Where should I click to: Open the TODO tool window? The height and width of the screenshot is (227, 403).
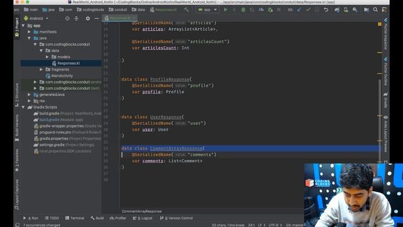pyautogui.click(x=52, y=218)
